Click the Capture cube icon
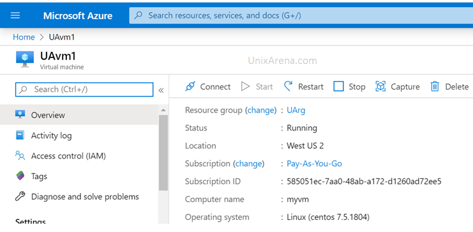473x232 pixels. pos(380,86)
